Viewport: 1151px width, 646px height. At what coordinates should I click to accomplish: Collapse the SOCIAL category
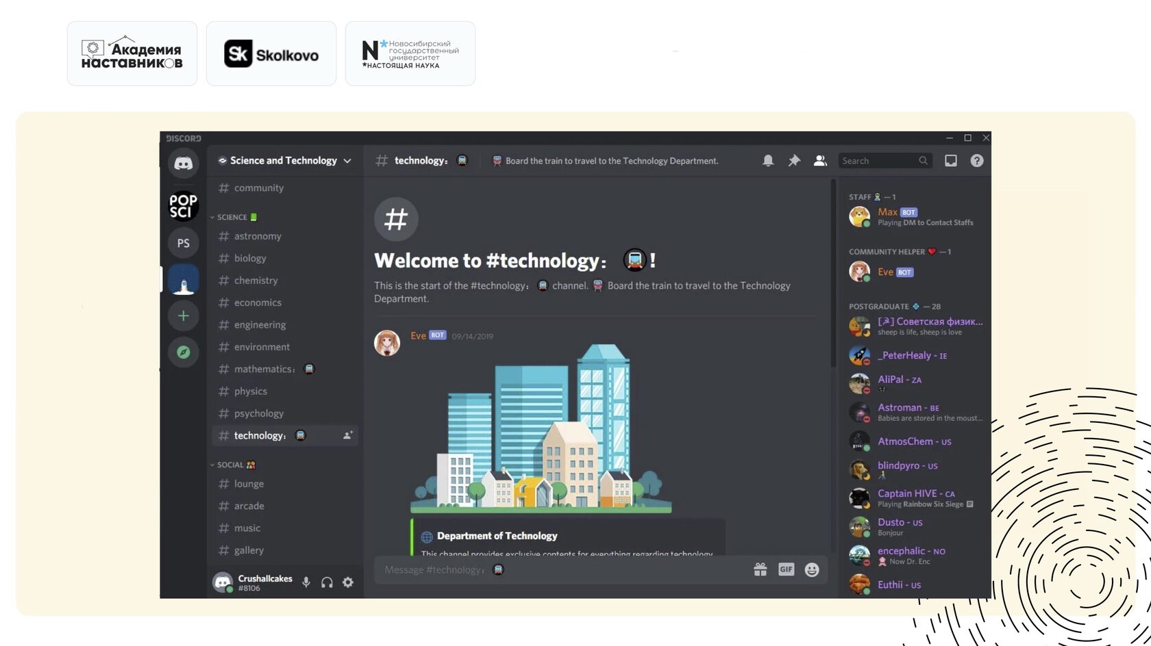pyautogui.click(x=233, y=465)
